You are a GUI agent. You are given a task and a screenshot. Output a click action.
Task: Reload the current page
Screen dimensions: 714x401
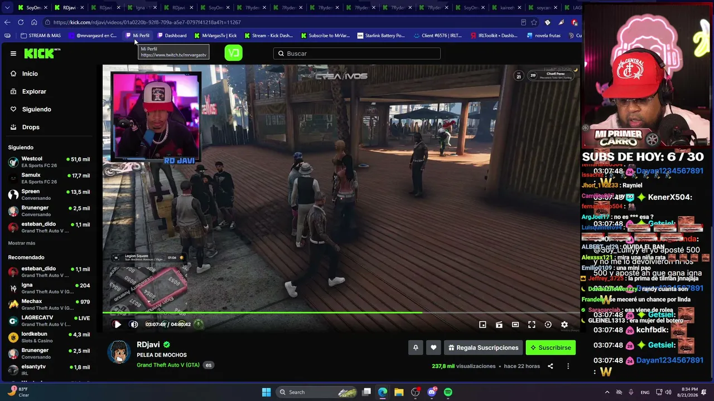[21, 22]
